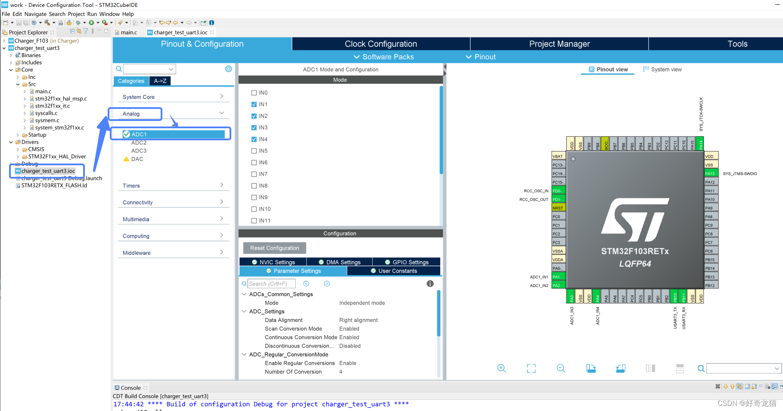The image size is (783, 411).
Task: Switch to the Clock Configuration tab
Action: [x=380, y=43]
